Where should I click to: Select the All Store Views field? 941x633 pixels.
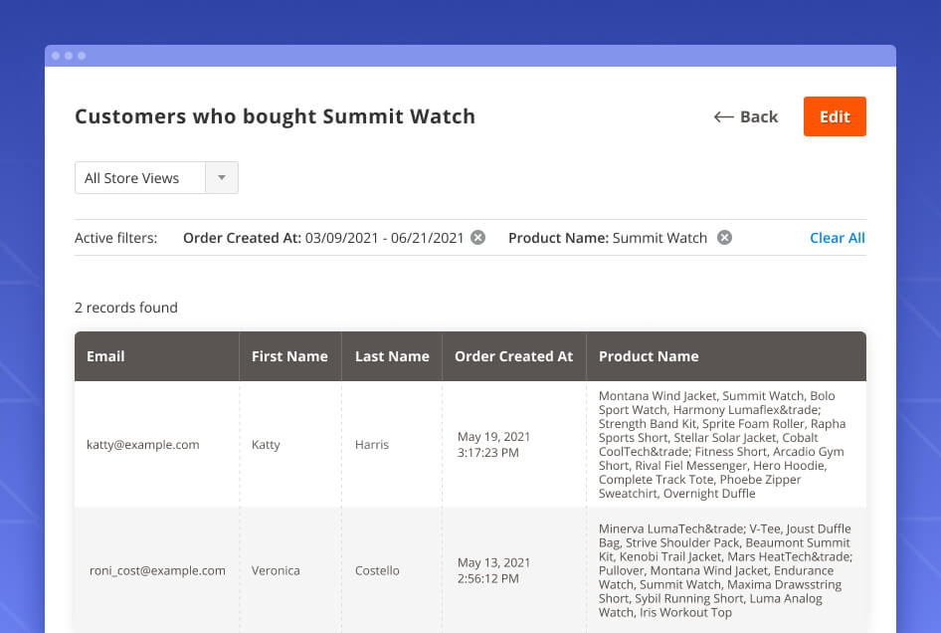[x=140, y=178]
